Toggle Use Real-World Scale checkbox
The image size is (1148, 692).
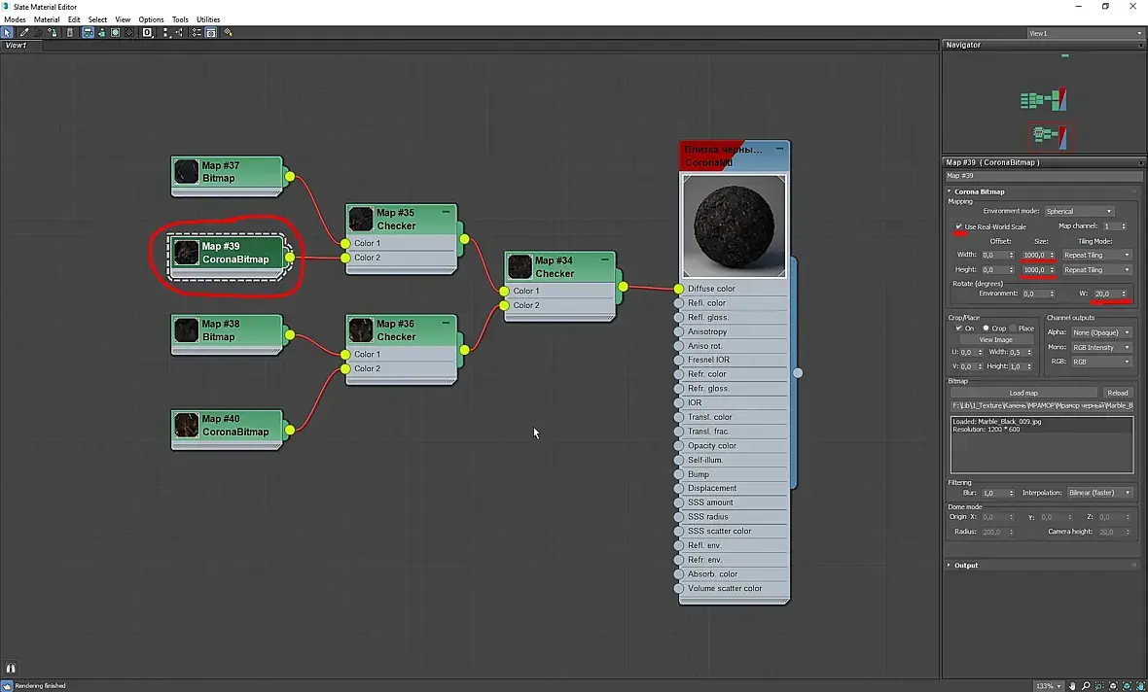pos(958,226)
